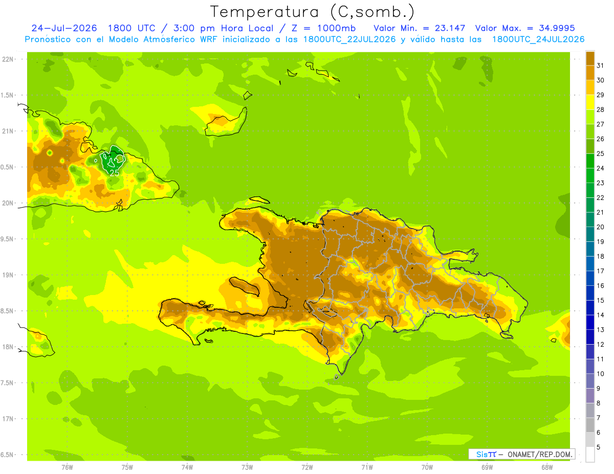
Task: Click the '20N' latitude axis label
Action: coord(8,203)
